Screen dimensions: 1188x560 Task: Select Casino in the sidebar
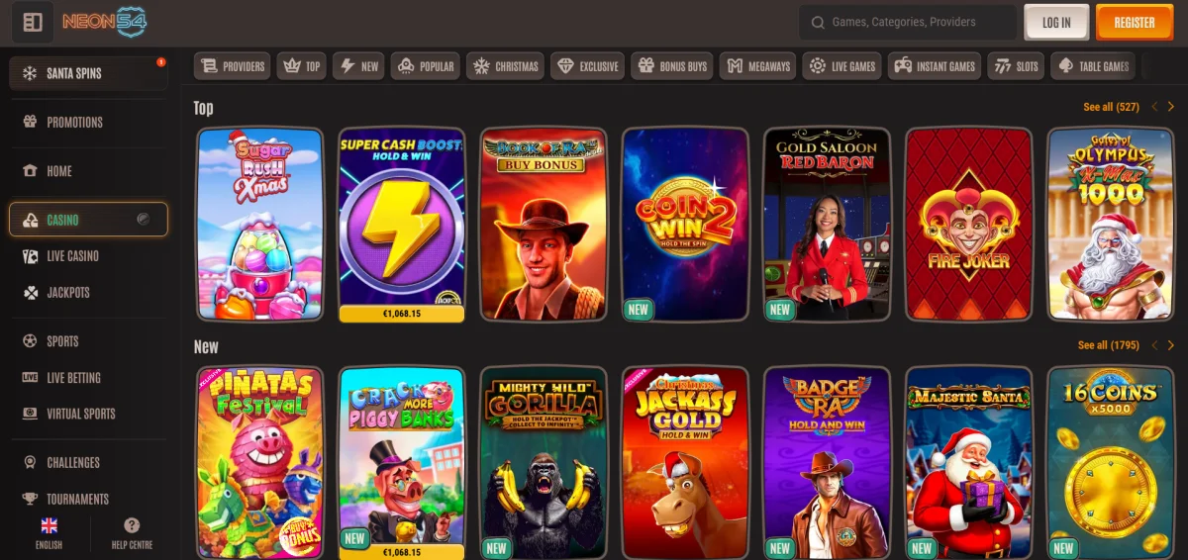click(88, 220)
